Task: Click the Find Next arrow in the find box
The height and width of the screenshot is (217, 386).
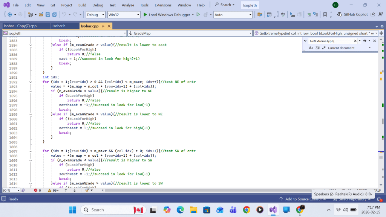Action: pyautogui.click(x=365, y=41)
